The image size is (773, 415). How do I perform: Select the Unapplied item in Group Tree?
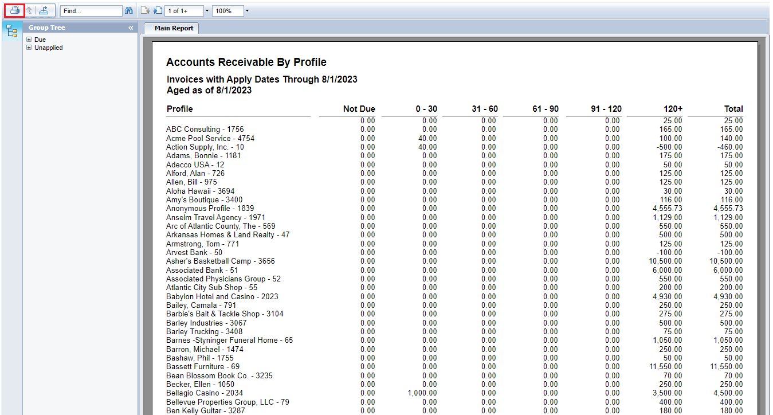[x=49, y=48]
